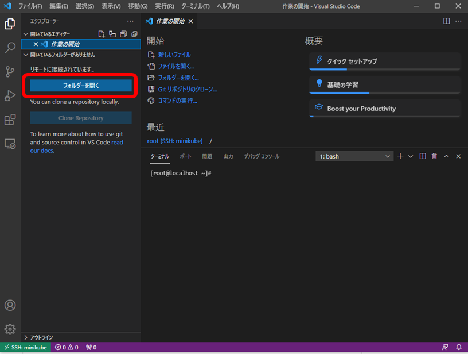Open the Source Control view

[10, 72]
